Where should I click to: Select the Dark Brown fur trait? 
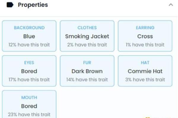pyautogui.click(x=87, y=71)
